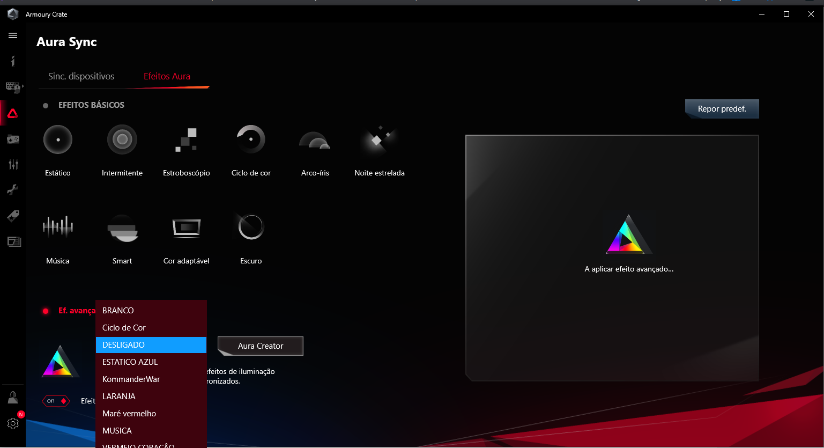Switch to the Efeitos Aura tab
This screenshot has width=824, height=448.
coord(167,76)
